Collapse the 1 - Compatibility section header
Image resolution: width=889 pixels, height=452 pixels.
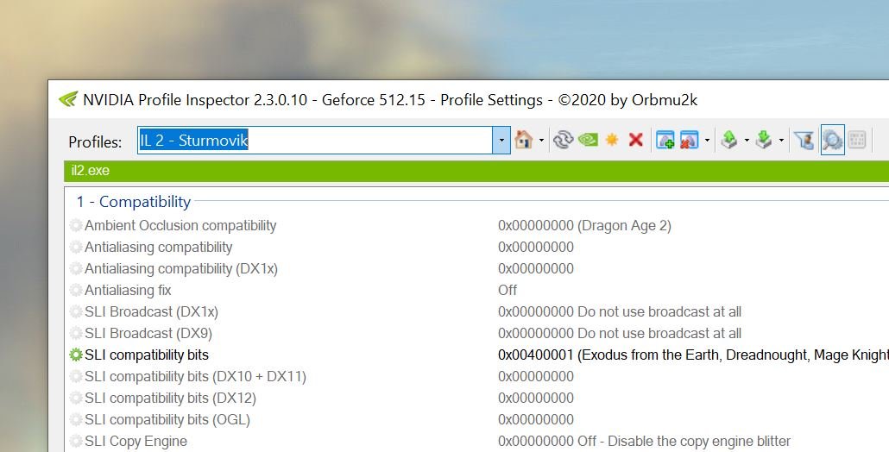tap(135, 202)
